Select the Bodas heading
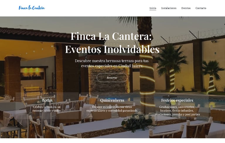 (x=47, y=100)
